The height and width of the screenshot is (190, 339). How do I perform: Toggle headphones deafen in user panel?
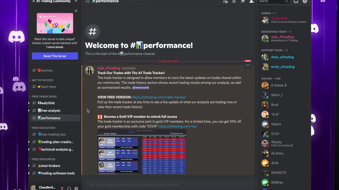click(x=69, y=188)
